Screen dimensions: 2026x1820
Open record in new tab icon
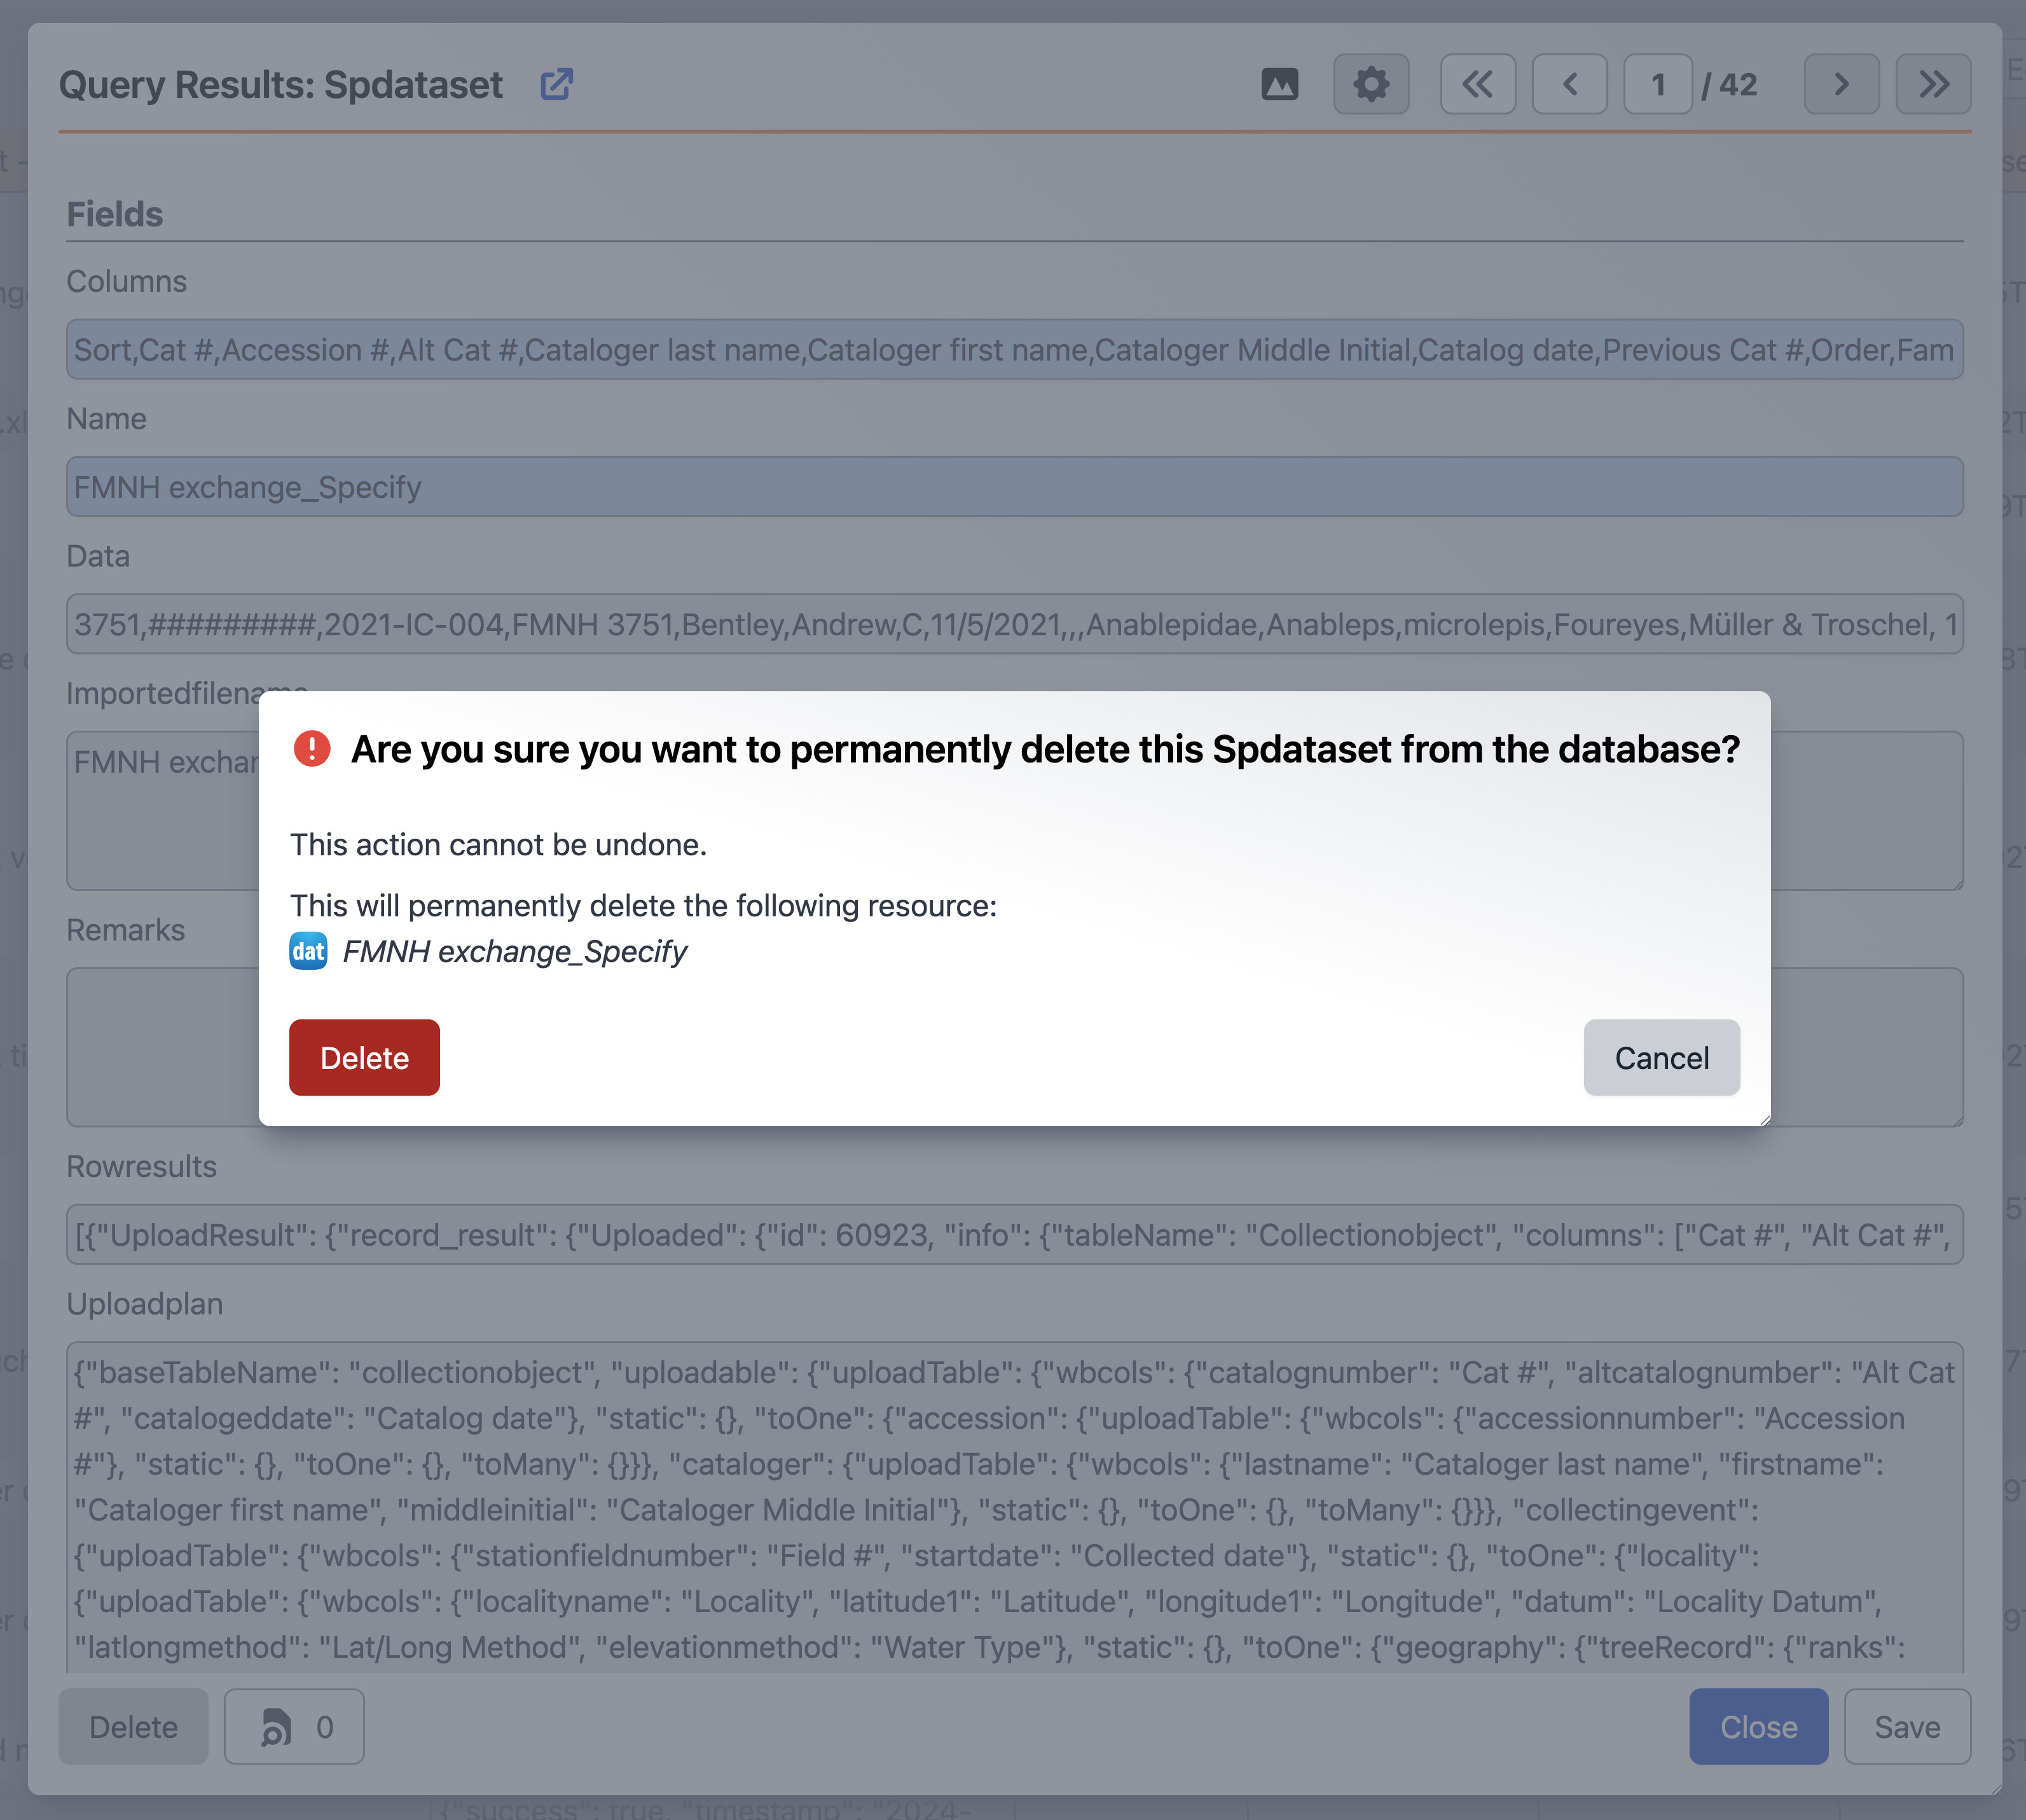556,85
